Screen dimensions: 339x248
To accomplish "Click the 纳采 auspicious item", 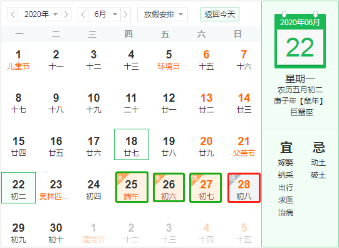I will click(x=286, y=175).
